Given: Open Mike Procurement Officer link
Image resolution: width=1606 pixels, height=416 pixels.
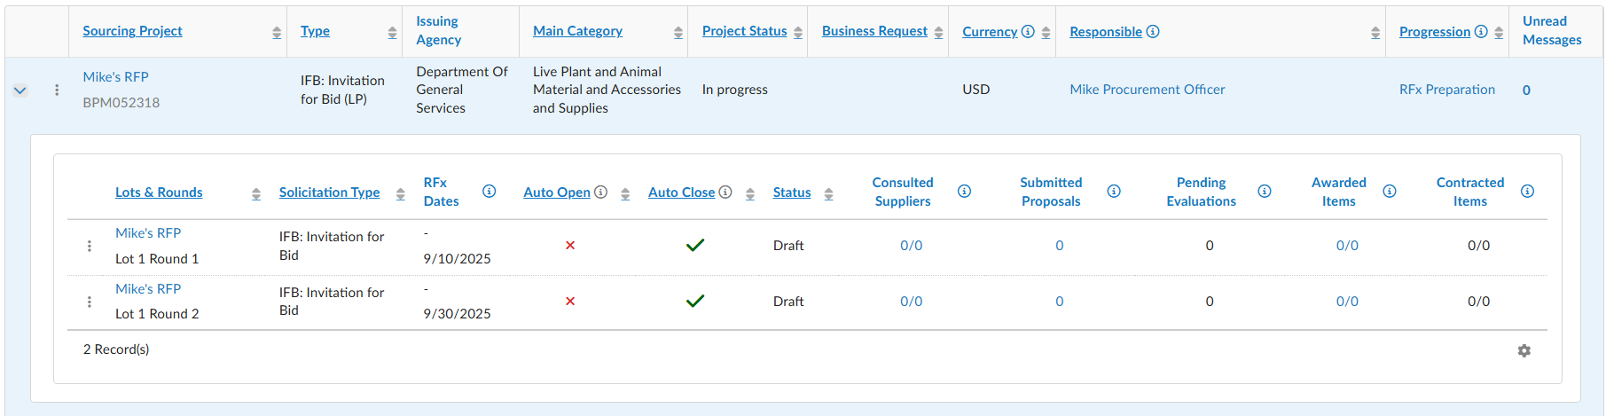Looking at the screenshot, I should 1147,90.
